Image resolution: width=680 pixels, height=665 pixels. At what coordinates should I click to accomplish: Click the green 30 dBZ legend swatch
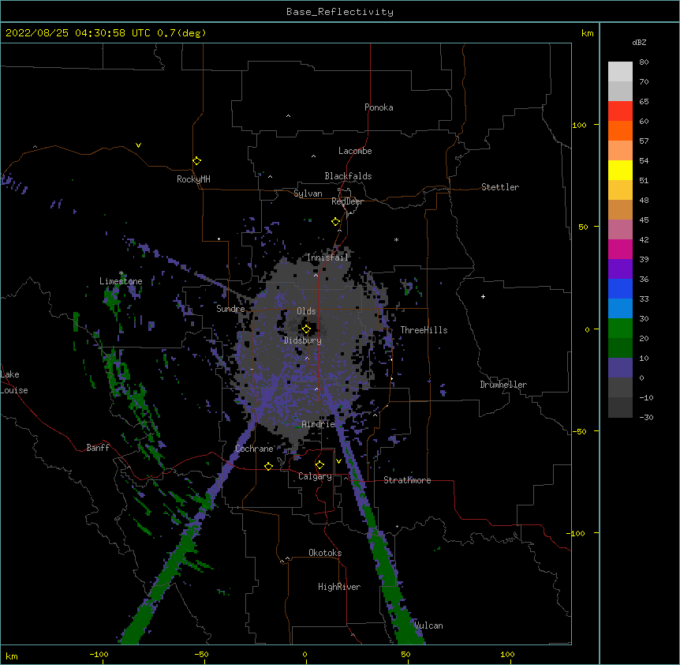(x=620, y=329)
